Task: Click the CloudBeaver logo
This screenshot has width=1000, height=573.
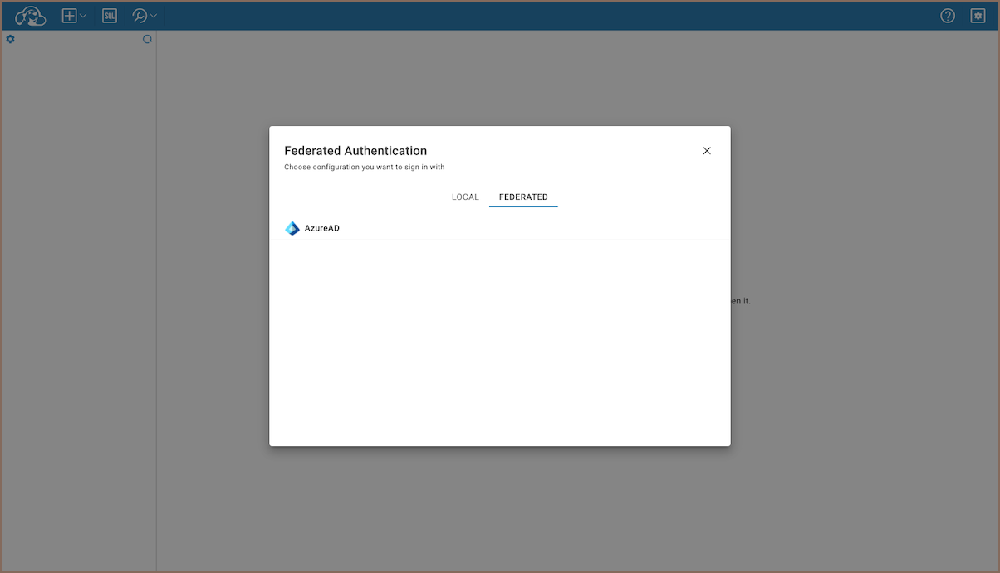Action: (x=31, y=16)
